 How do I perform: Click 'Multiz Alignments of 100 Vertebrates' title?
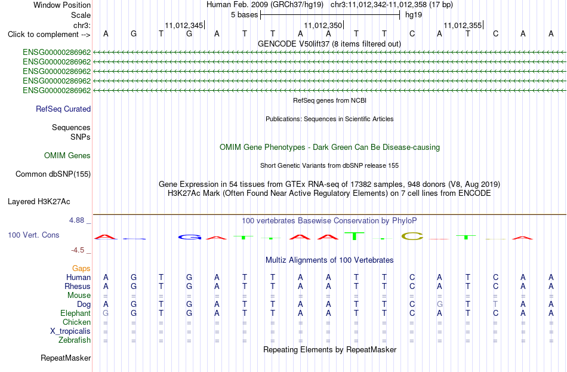(329, 260)
